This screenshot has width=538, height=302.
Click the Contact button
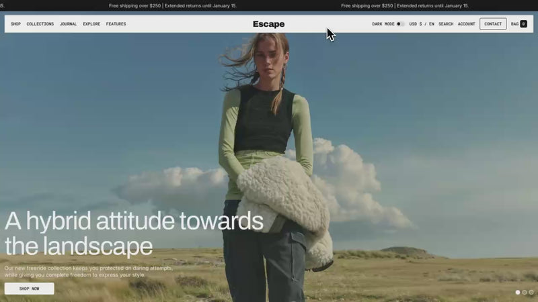[493, 24]
